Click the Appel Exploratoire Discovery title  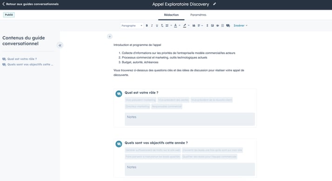(180, 4)
